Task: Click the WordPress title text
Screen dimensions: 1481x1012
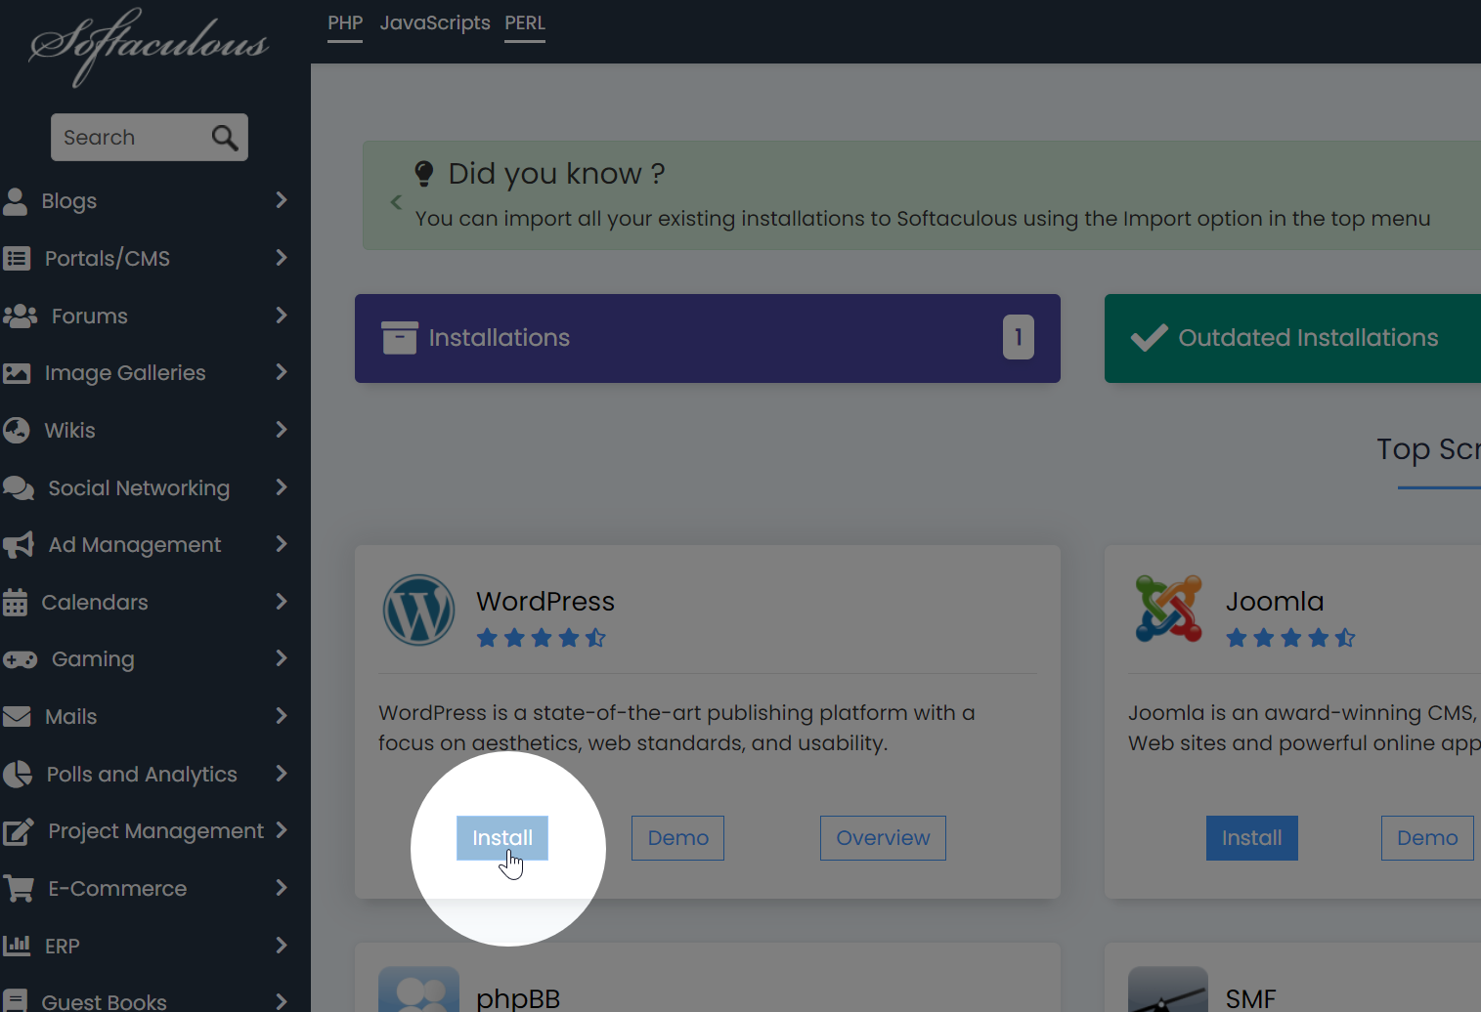Action: coord(545,602)
